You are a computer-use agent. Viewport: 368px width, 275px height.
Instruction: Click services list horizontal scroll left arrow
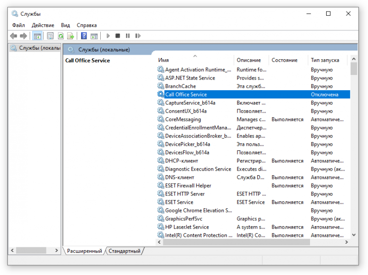coord(159,242)
